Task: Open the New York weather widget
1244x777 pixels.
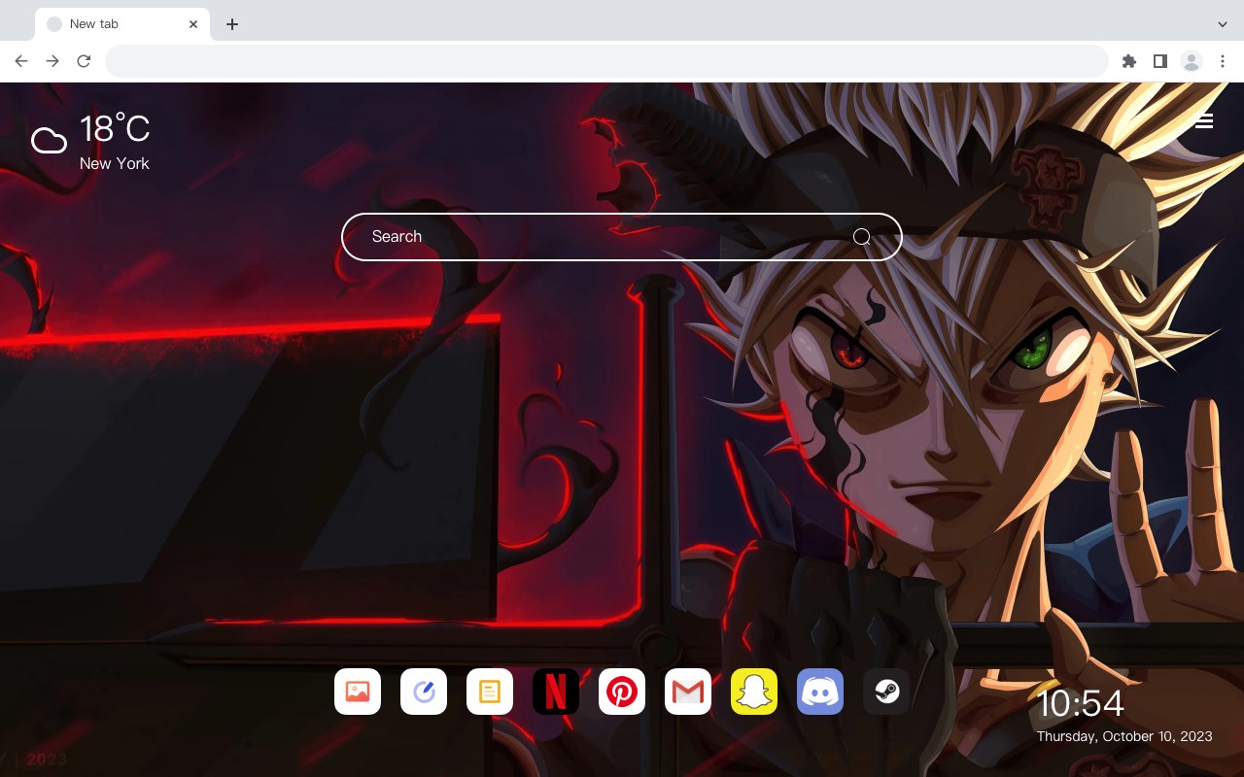Action: click(x=90, y=142)
